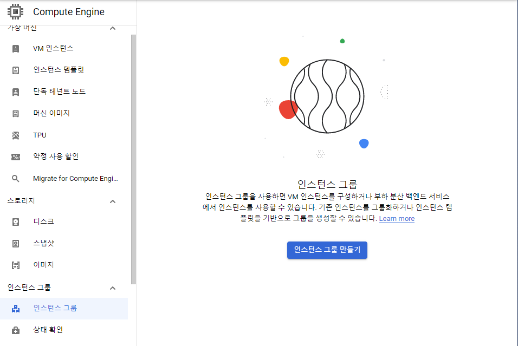The height and width of the screenshot is (346, 518).
Task: Collapse the 인스턴스 그룹 section chevron
Action: coord(113,288)
